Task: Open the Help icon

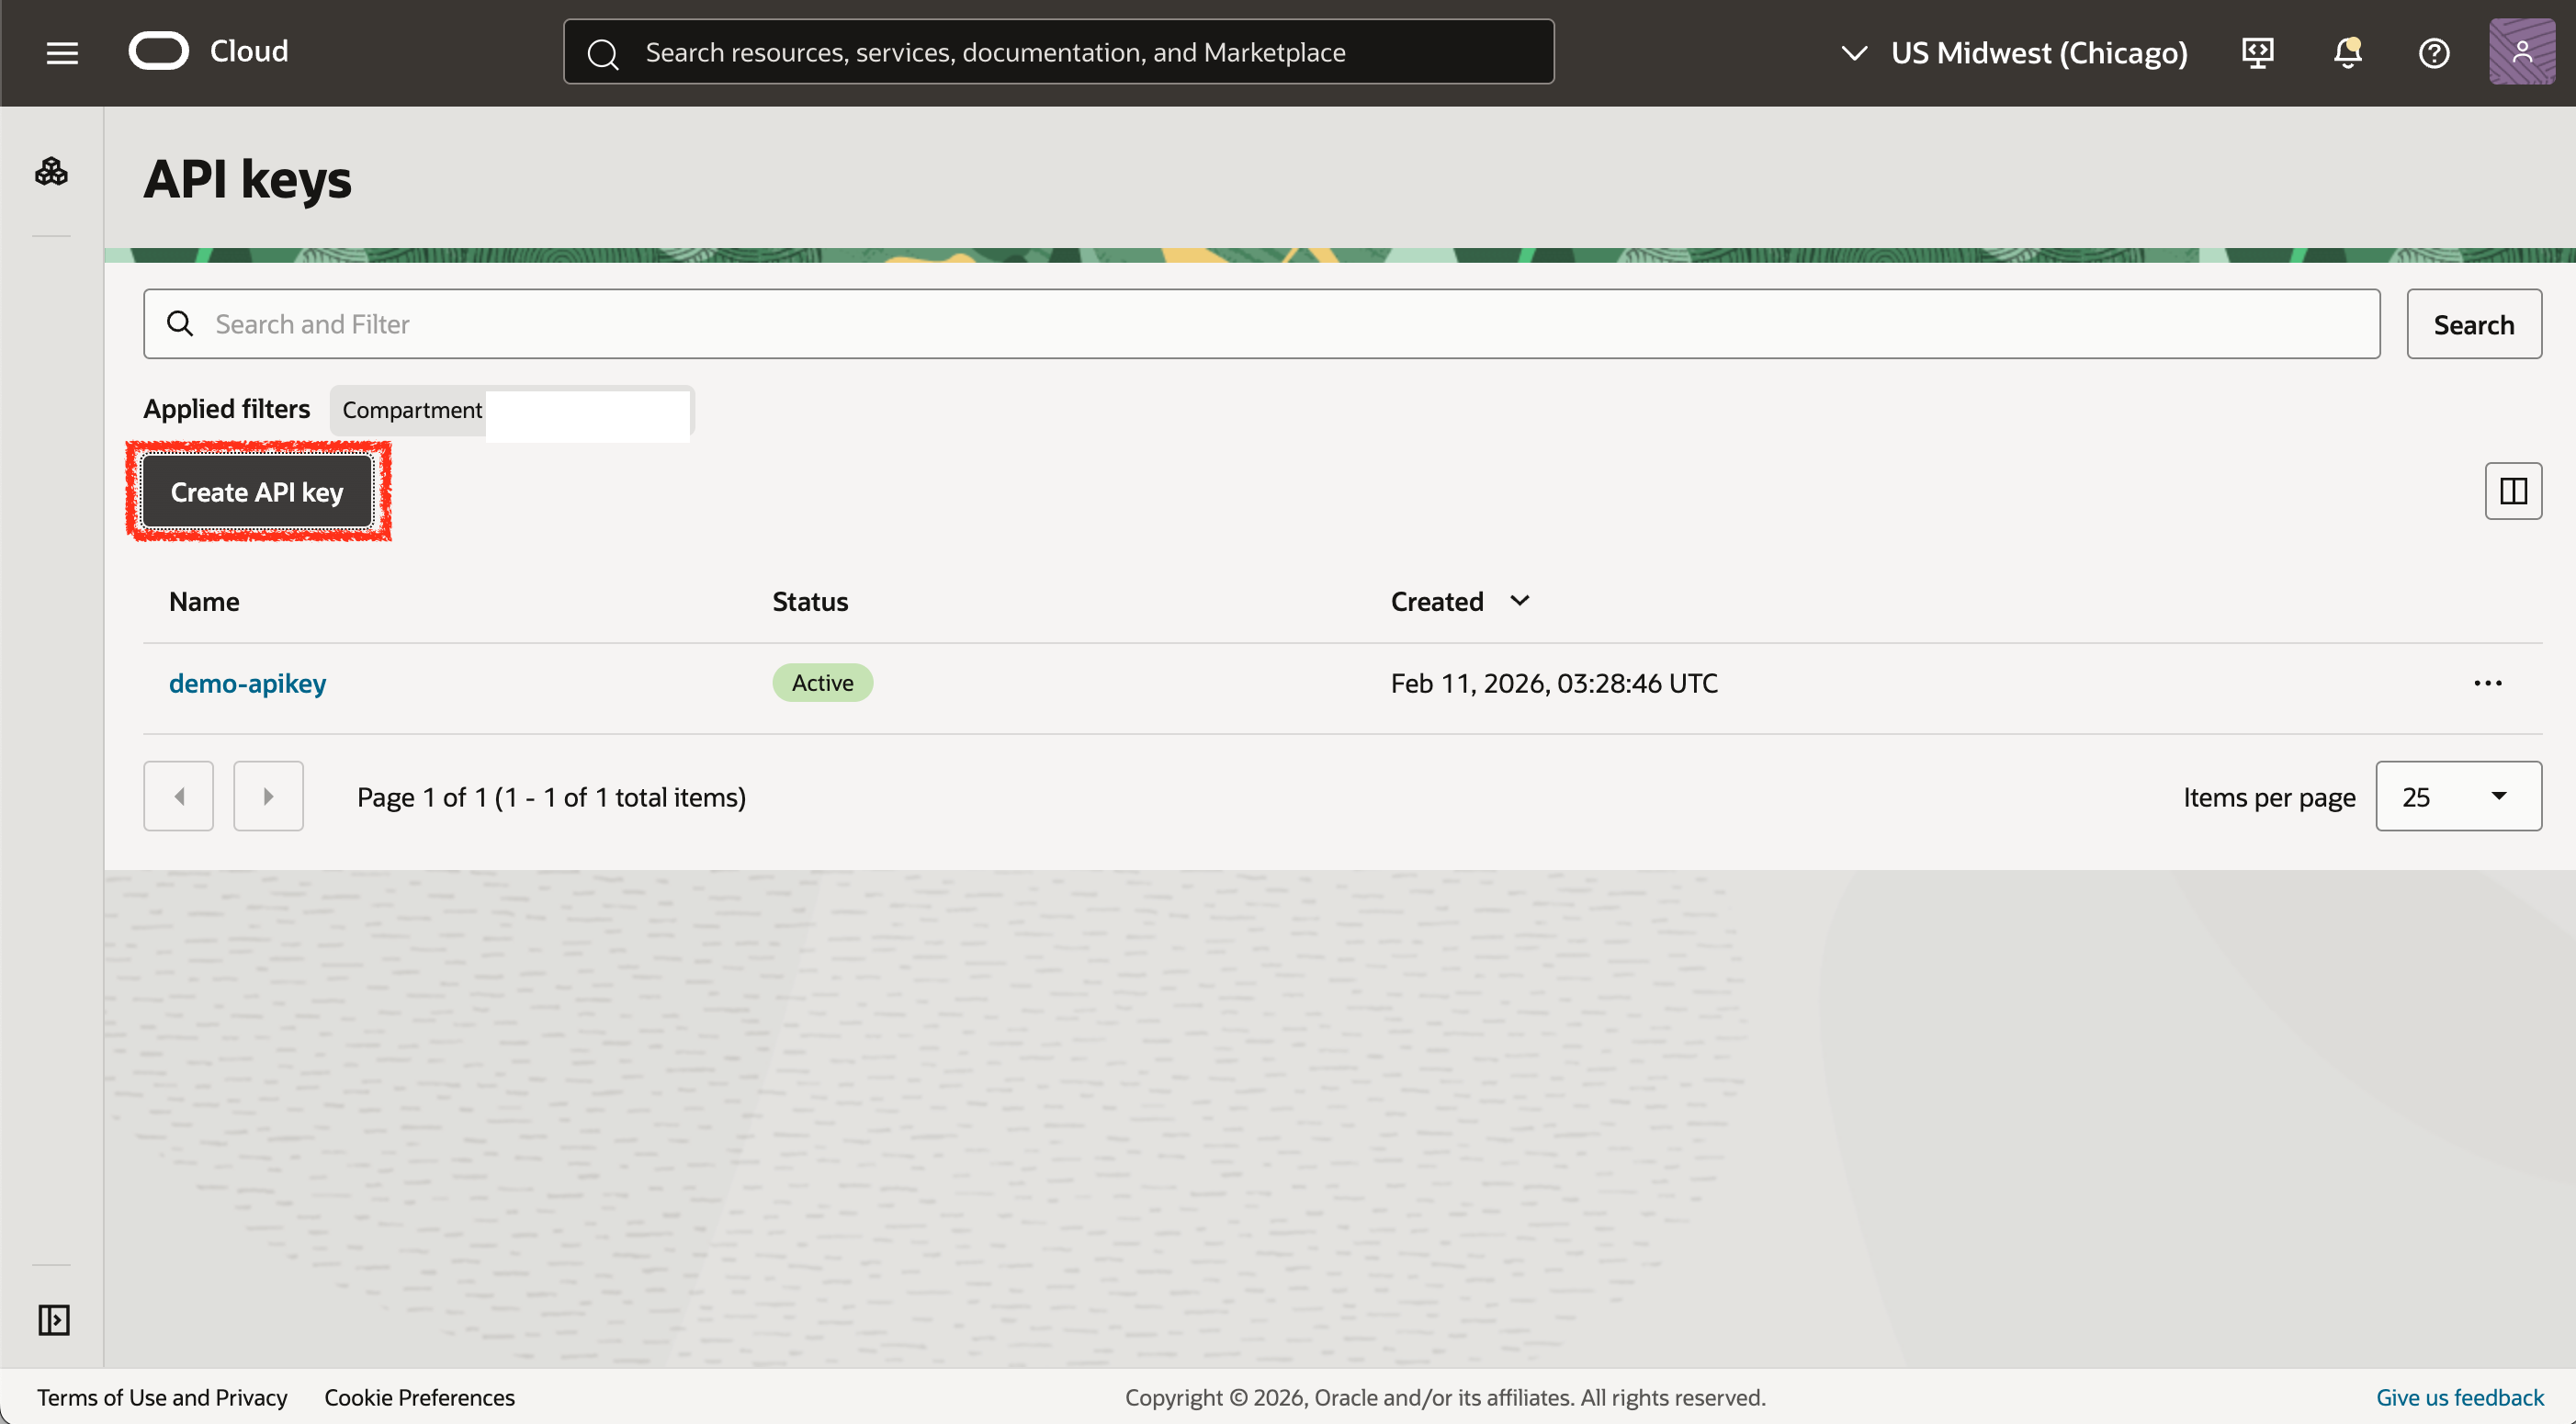Action: 2434,52
